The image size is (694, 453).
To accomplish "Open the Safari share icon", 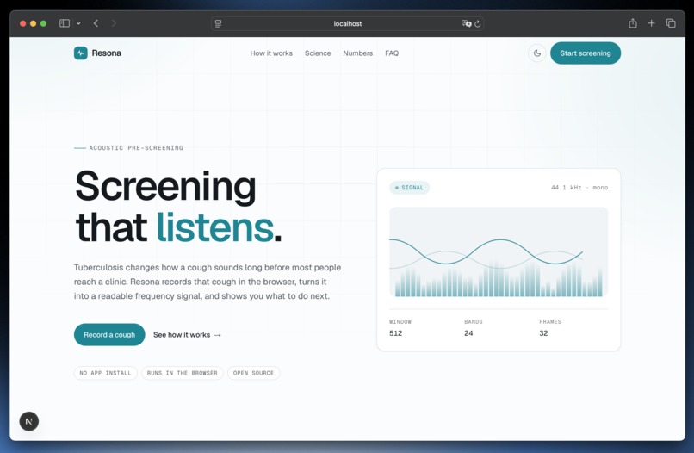I will coord(633,23).
